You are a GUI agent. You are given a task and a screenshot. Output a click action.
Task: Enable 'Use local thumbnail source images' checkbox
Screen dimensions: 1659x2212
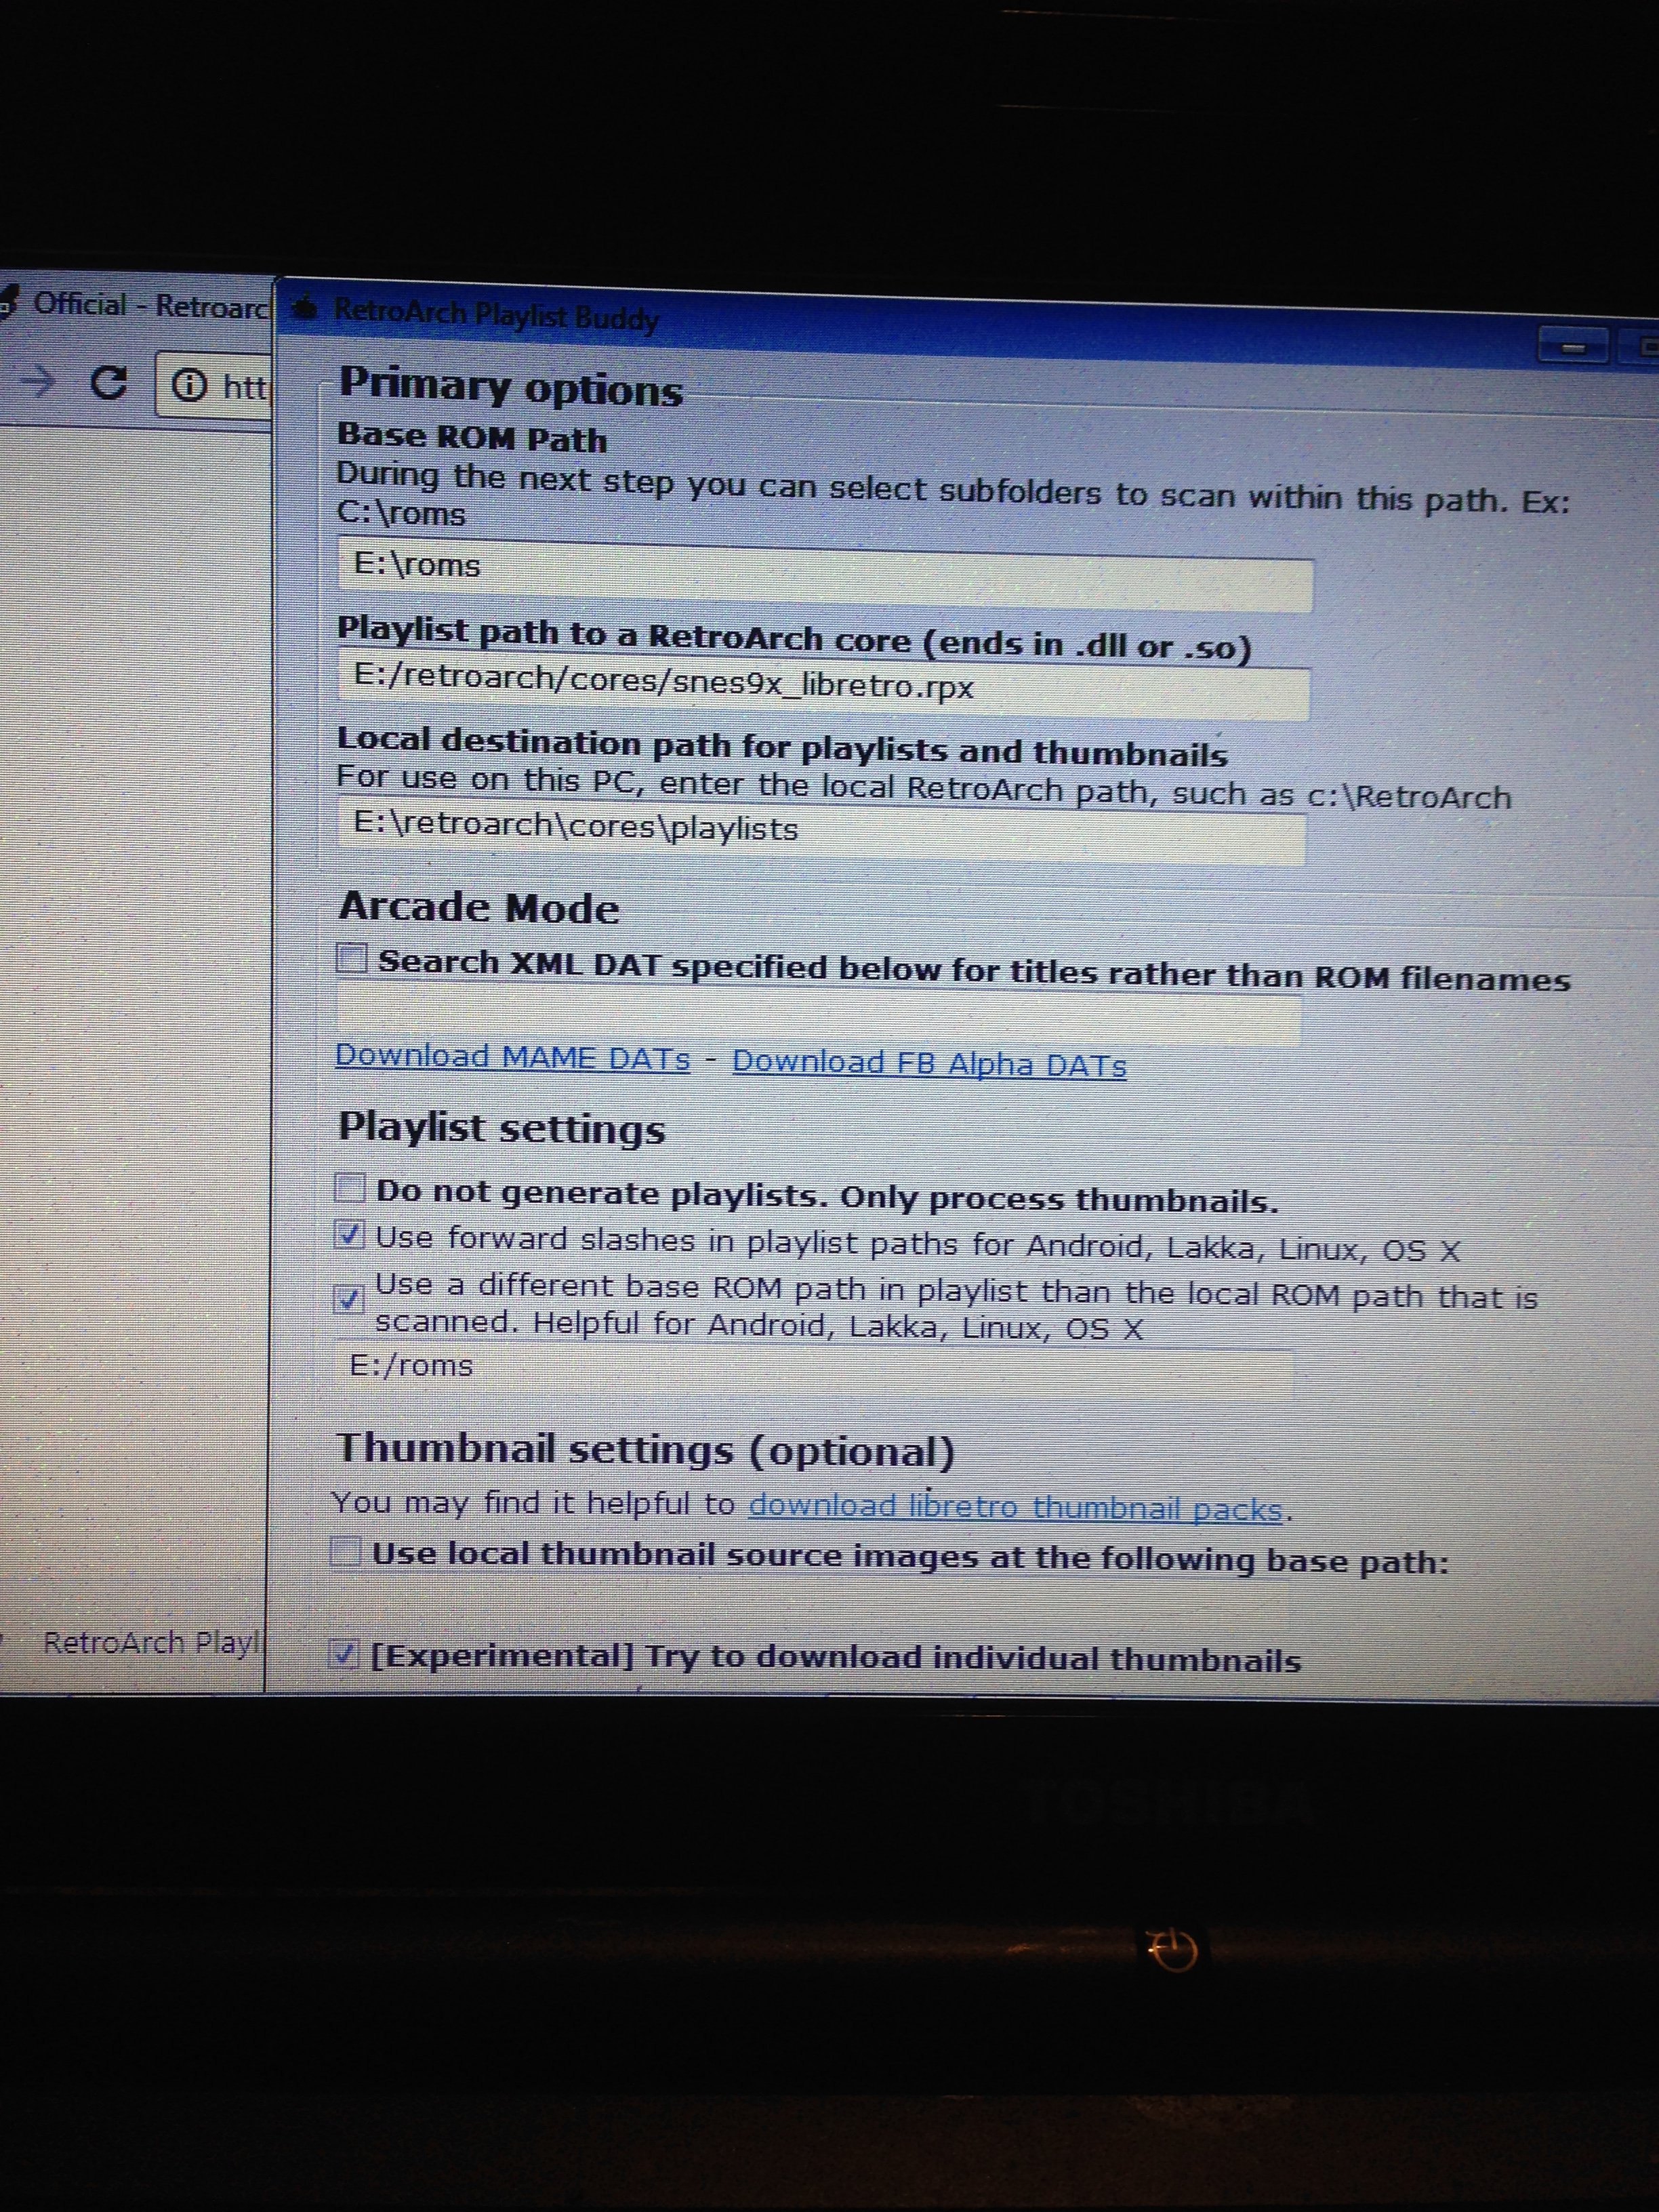click(345, 1552)
